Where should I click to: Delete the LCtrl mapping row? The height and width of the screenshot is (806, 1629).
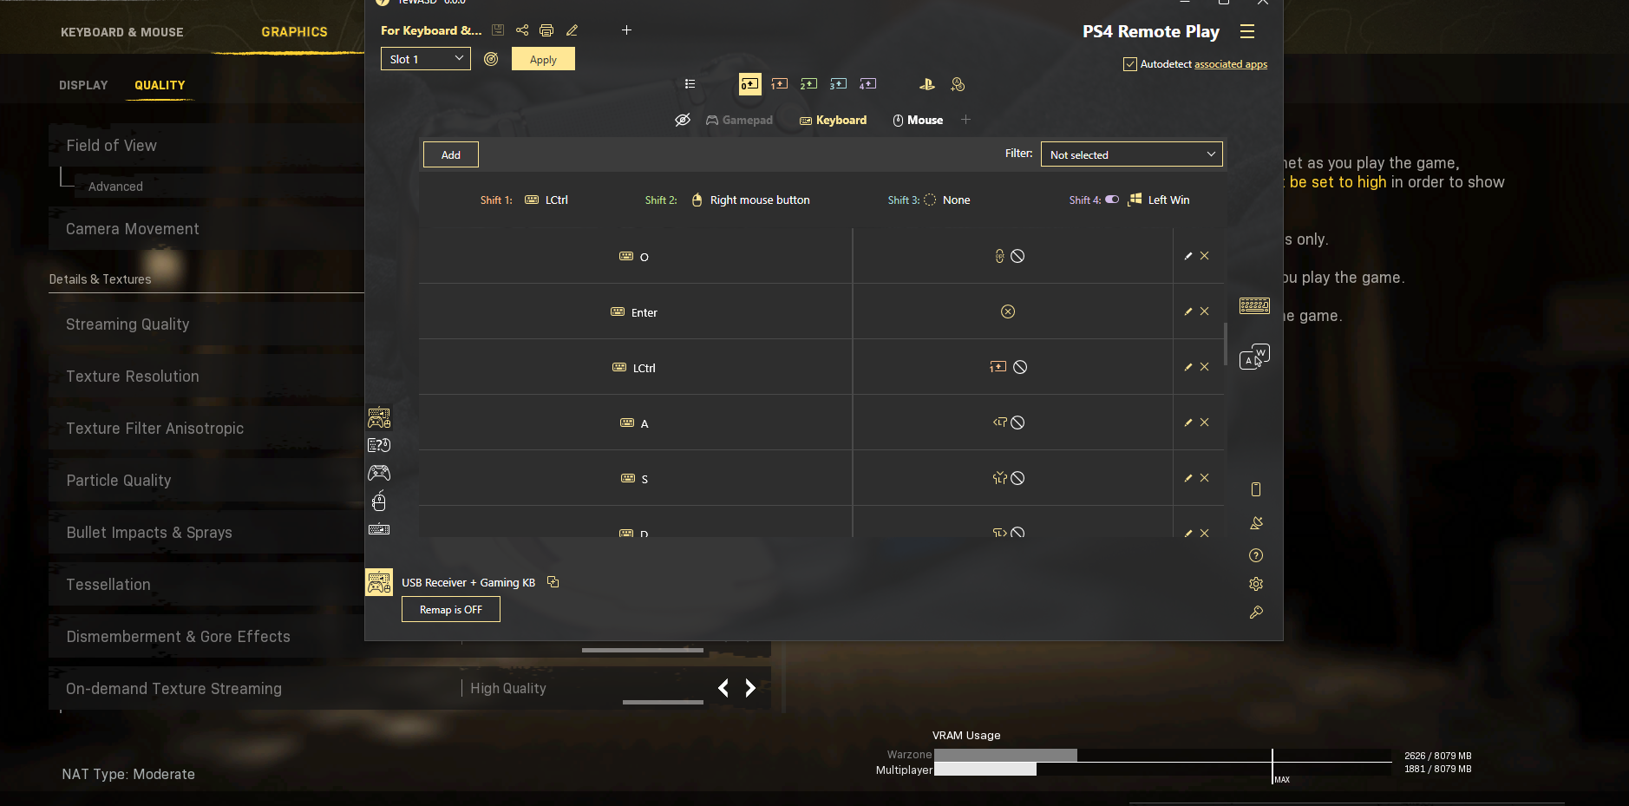(1205, 367)
